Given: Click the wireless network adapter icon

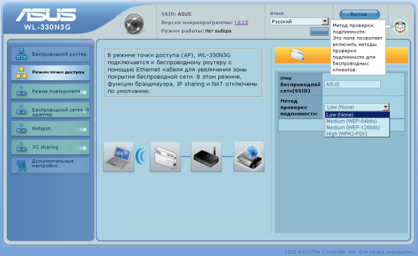Looking at the screenshot, I should (x=21, y=110).
